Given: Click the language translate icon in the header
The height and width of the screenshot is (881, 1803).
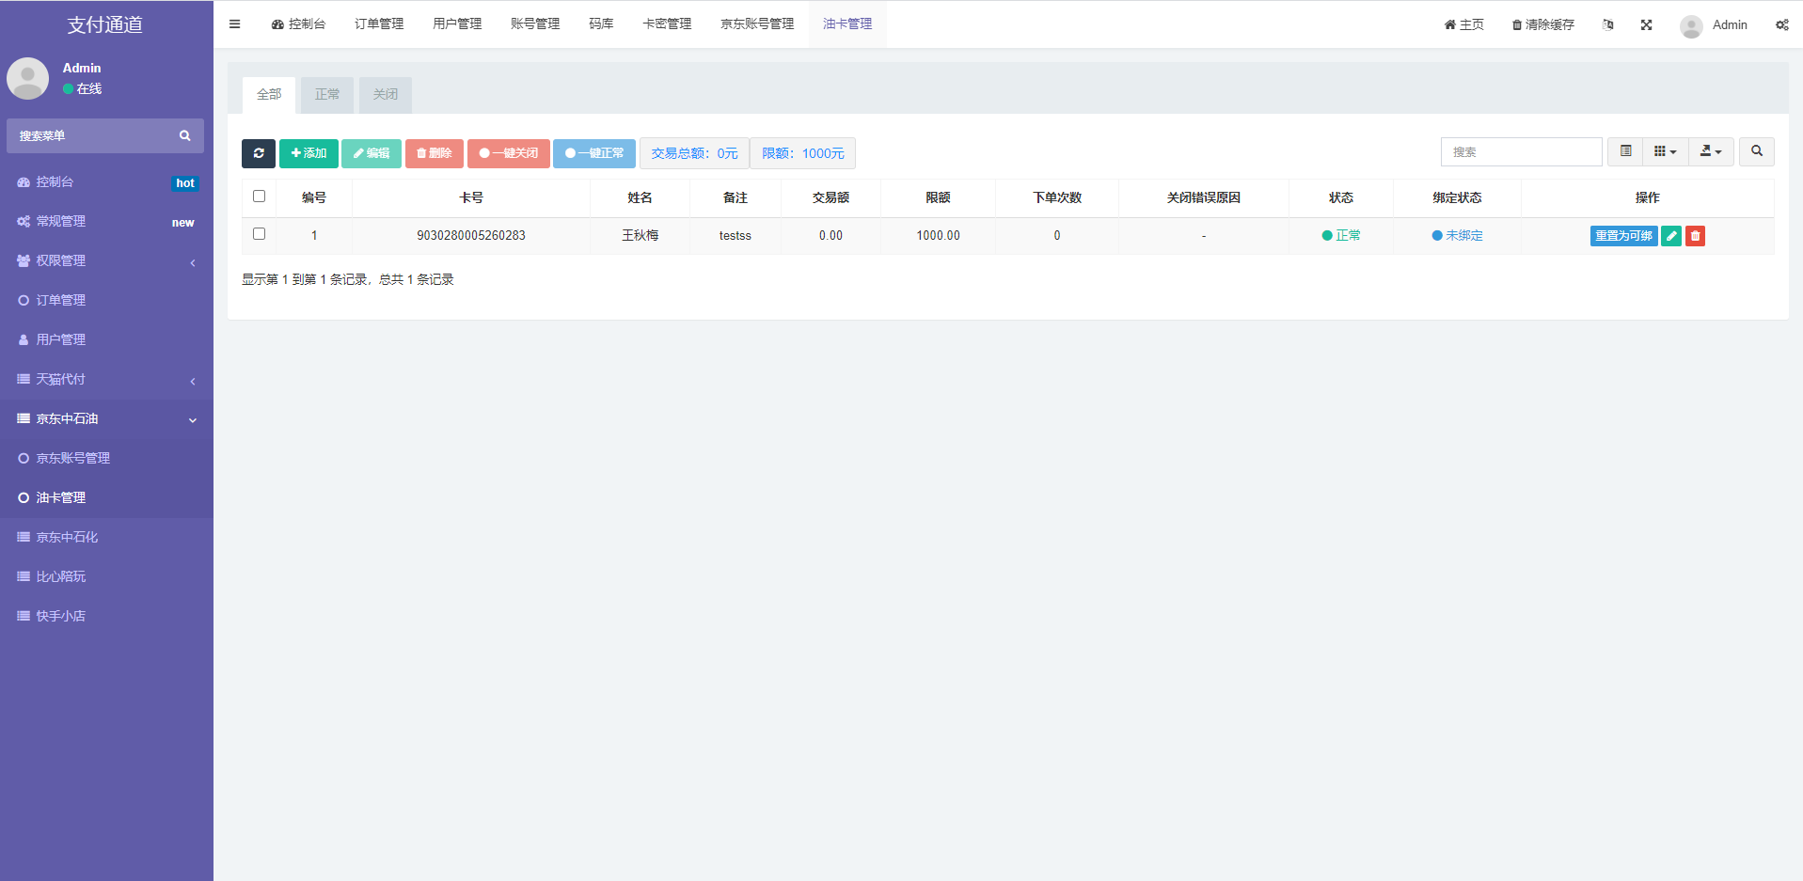Looking at the screenshot, I should coord(1608,25).
